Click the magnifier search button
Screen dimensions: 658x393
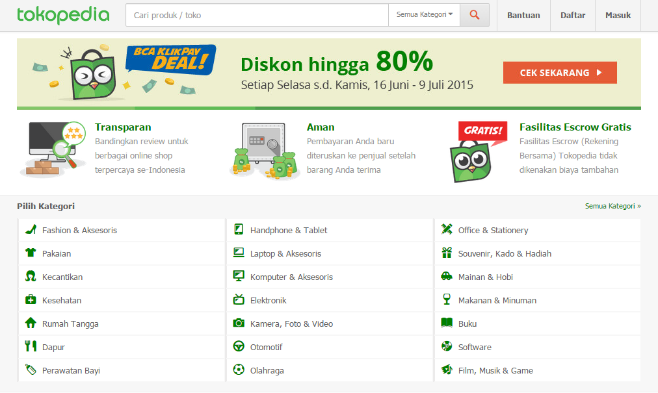pos(475,15)
